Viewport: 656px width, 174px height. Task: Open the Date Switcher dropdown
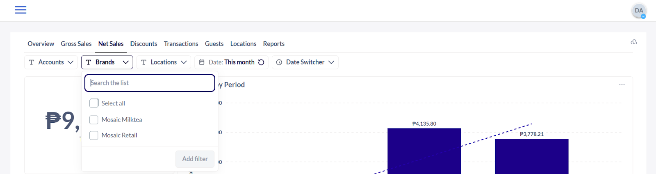[305, 62]
